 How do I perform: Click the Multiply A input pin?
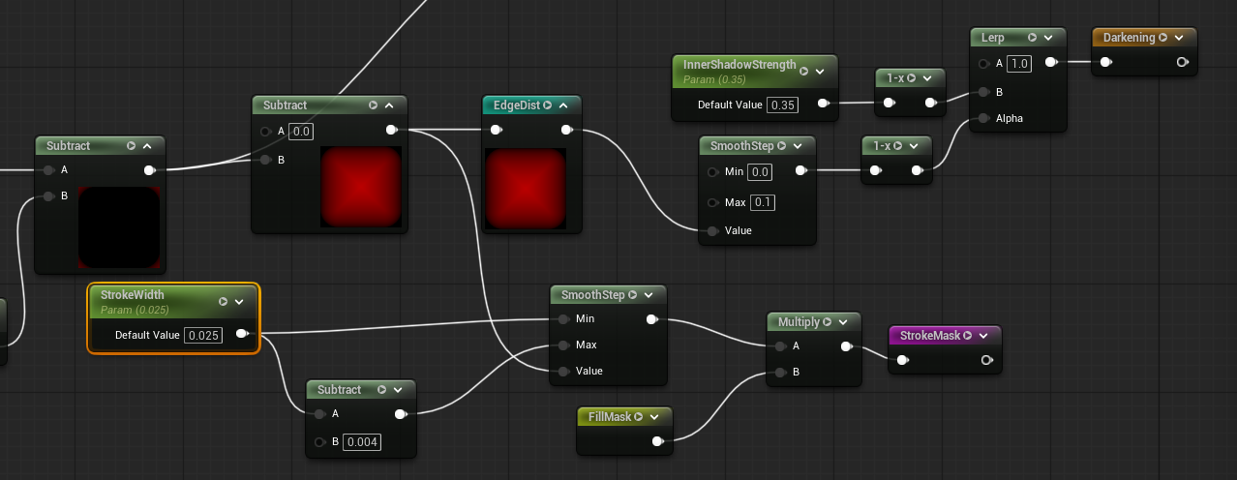(x=779, y=346)
